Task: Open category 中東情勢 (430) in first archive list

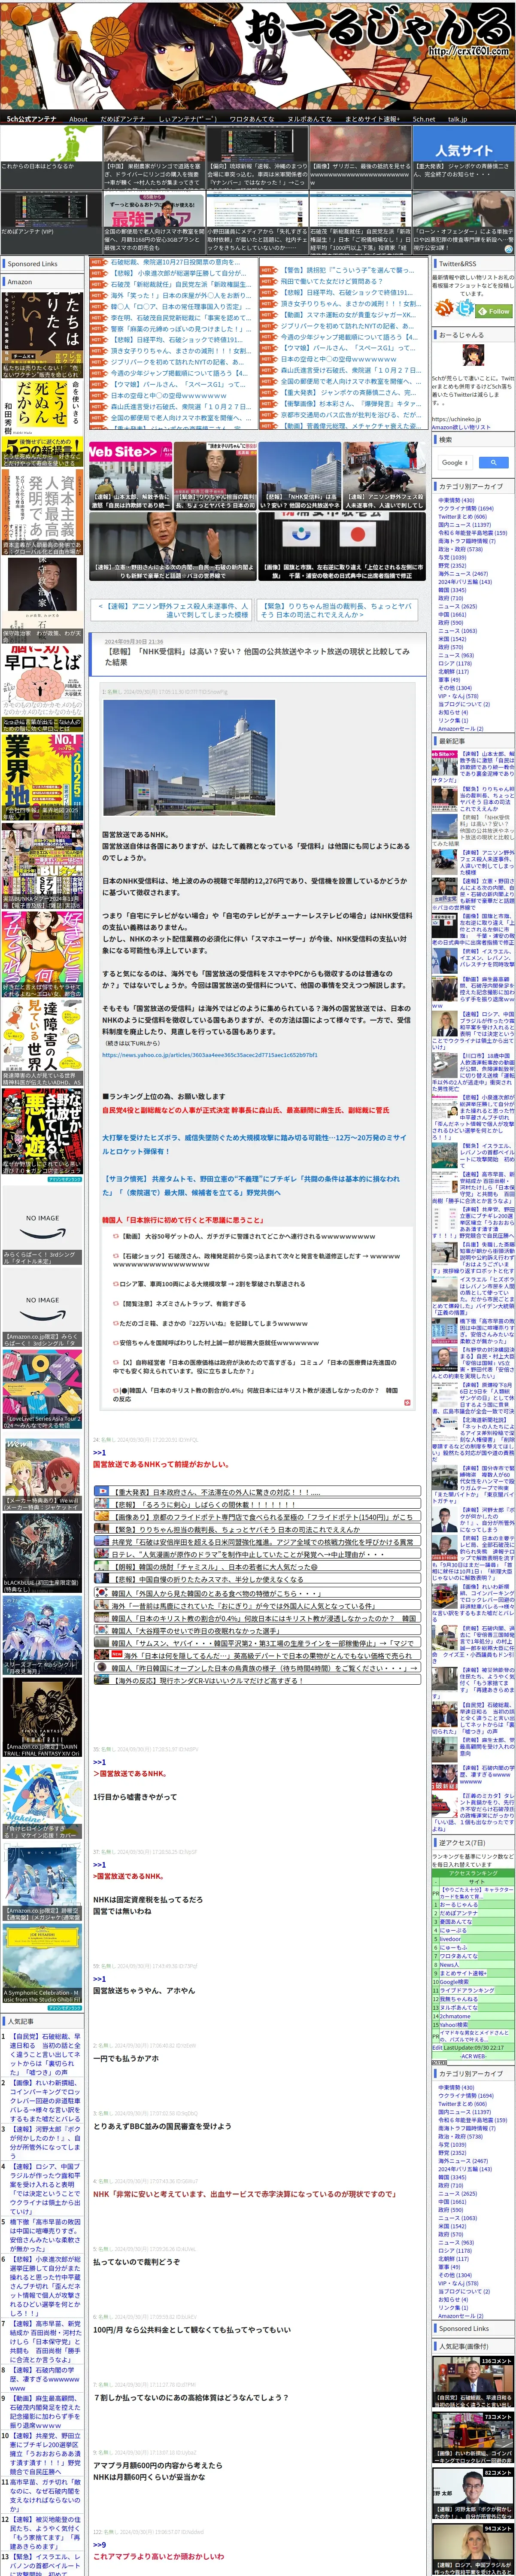Action: pos(456,500)
